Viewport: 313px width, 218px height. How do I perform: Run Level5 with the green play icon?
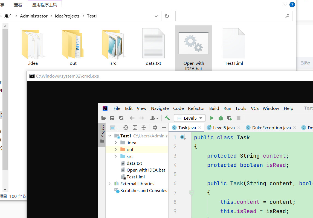(212, 118)
